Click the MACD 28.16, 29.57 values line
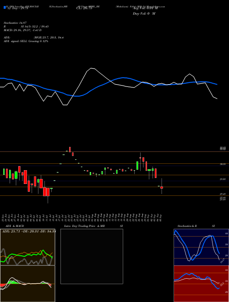This screenshot has width=229, height=302. [22, 30]
